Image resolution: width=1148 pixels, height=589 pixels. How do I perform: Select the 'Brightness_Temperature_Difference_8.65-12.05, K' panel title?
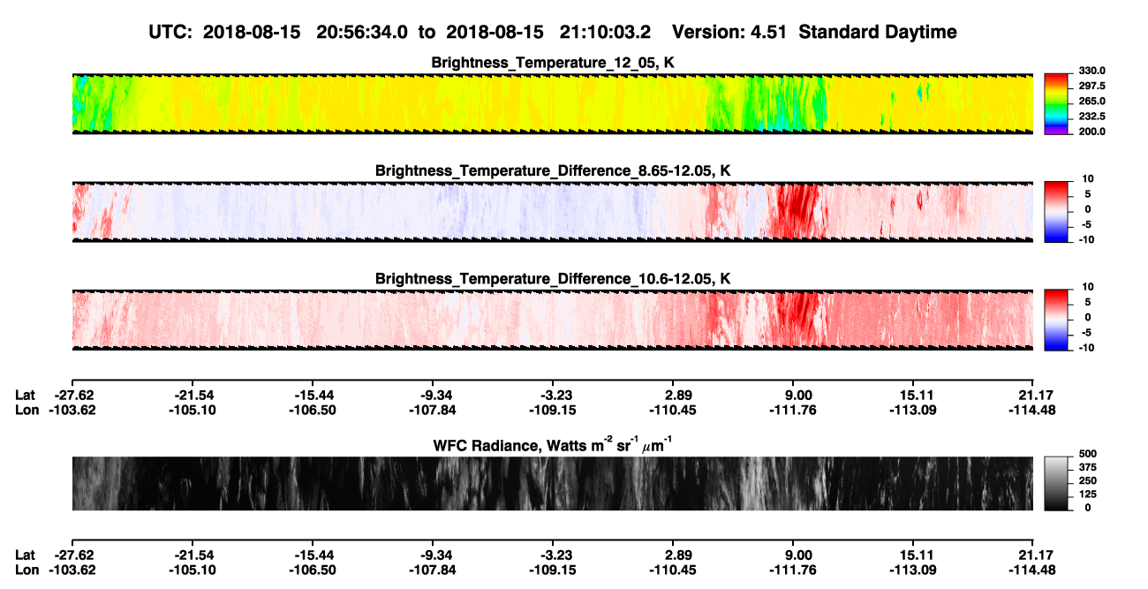553,170
